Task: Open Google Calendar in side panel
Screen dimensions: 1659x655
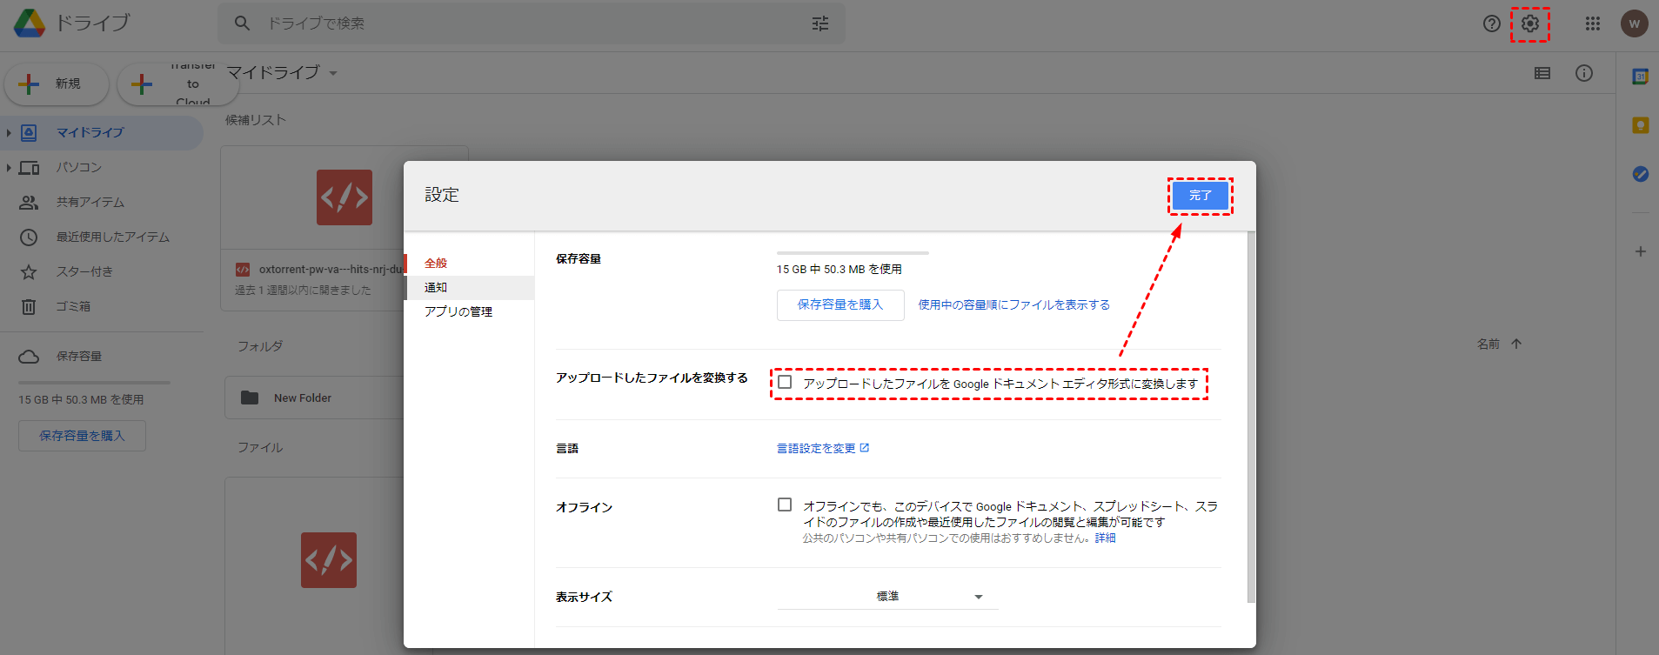Action: (1640, 77)
